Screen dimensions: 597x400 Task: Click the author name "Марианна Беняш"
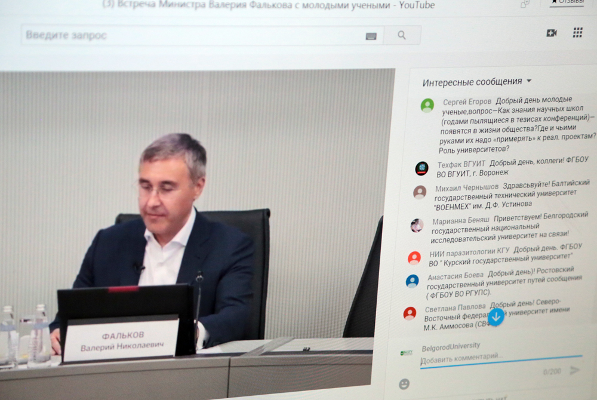click(x=461, y=221)
